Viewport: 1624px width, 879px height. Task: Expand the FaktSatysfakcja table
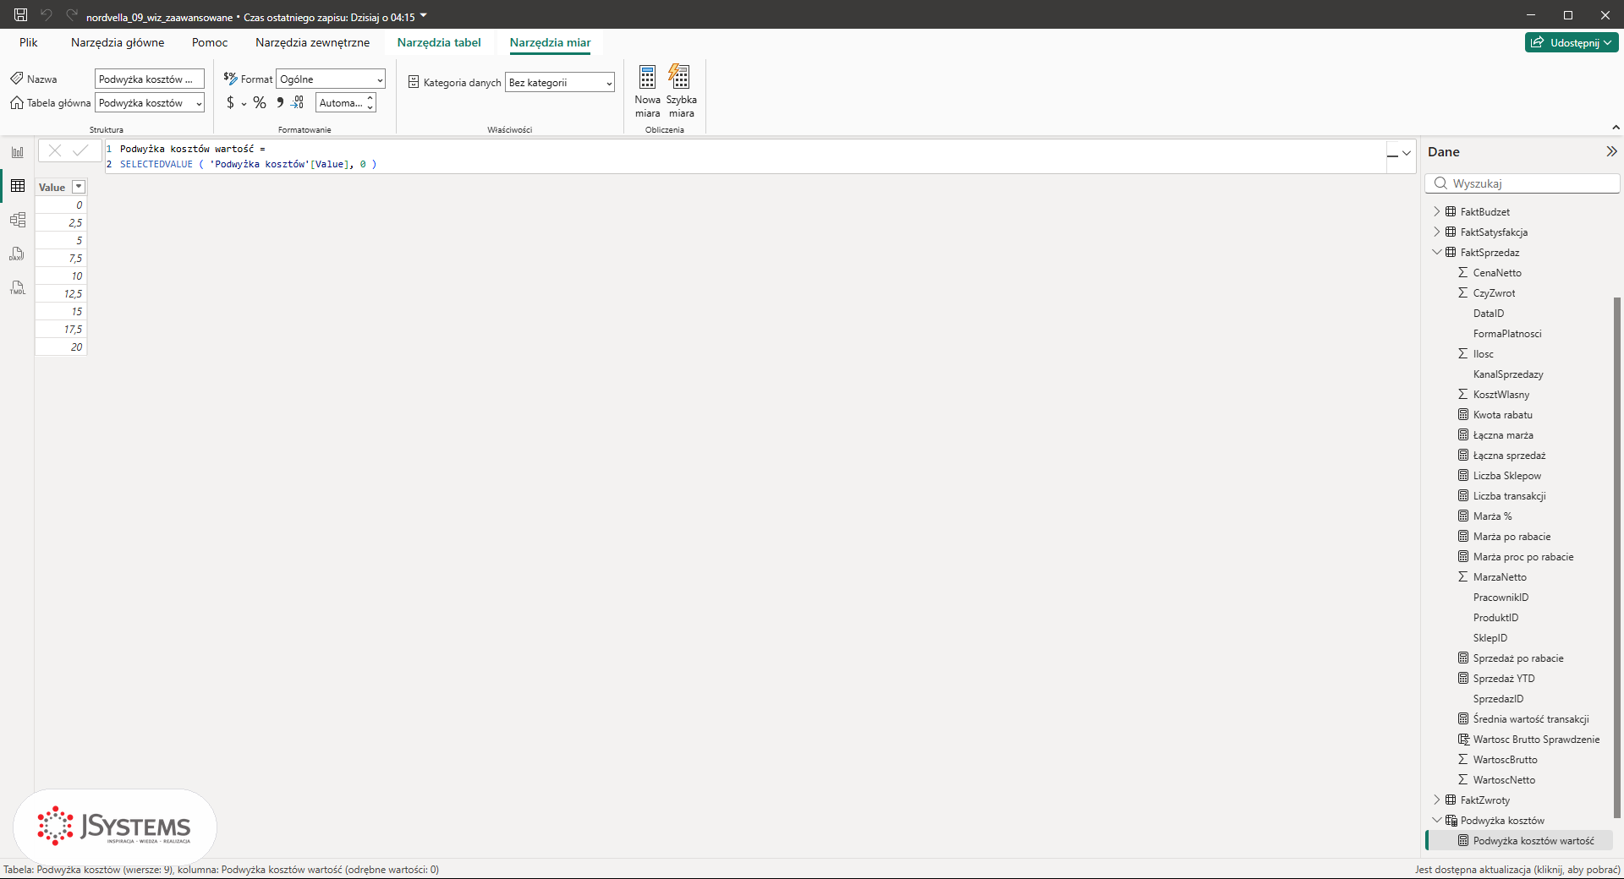pyautogui.click(x=1436, y=232)
